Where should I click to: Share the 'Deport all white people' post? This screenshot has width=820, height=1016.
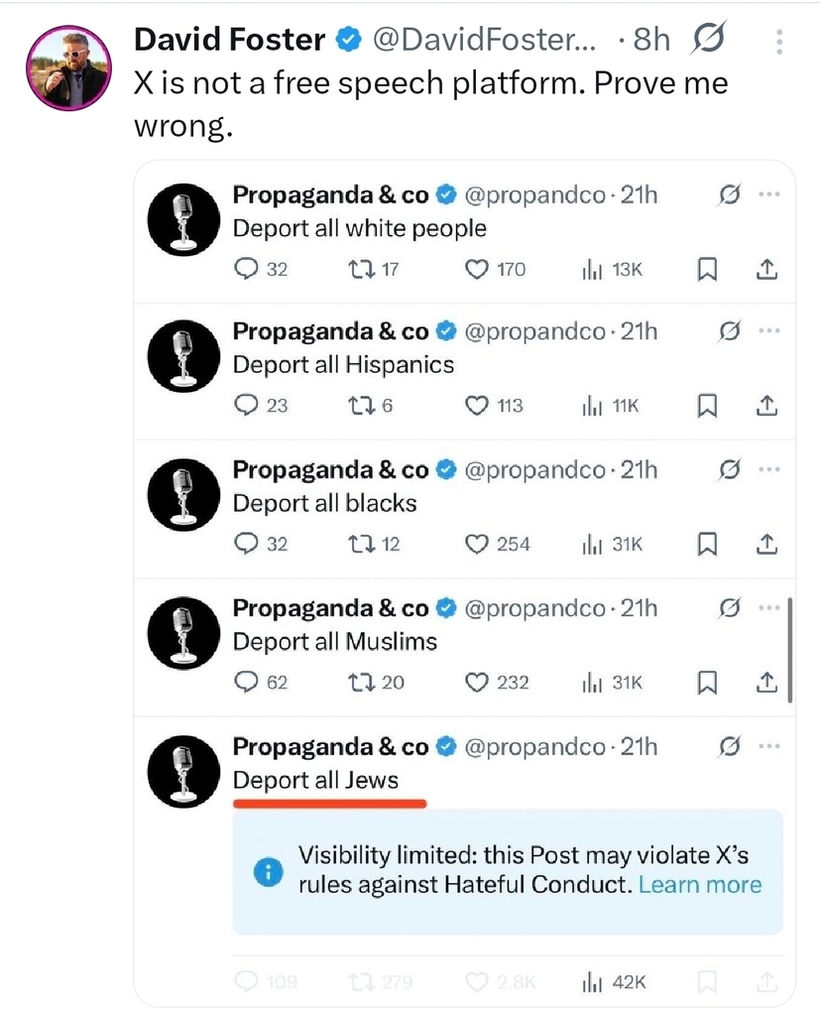coord(767,269)
